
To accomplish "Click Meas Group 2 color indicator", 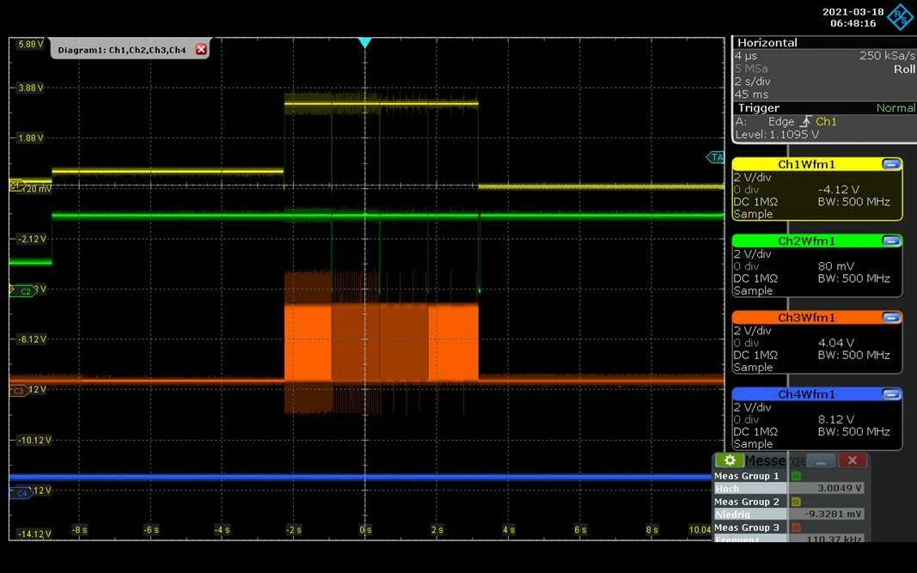I will coord(796,502).
